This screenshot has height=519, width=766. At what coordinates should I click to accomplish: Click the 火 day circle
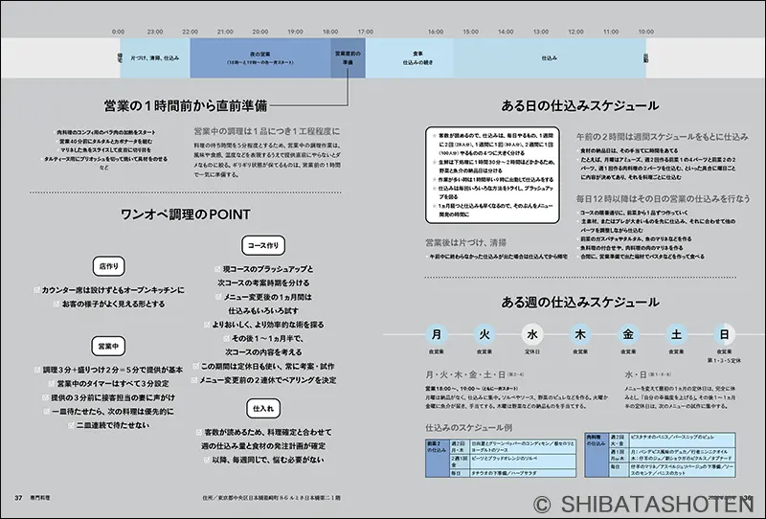click(484, 335)
